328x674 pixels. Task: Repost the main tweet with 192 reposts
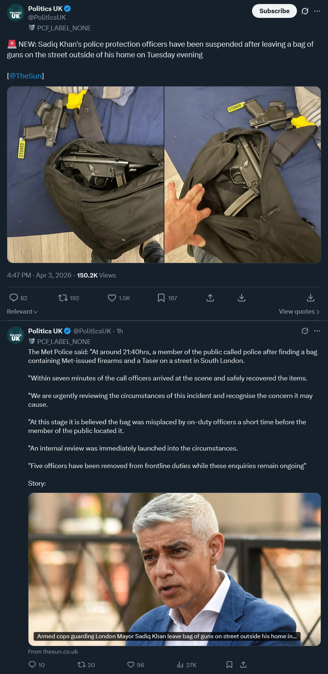click(63, 298)
